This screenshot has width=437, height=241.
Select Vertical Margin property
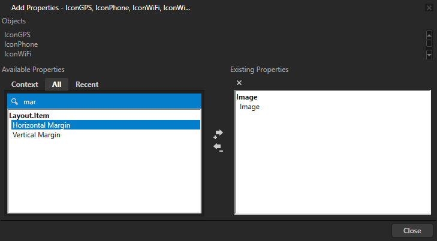point(36,135)
